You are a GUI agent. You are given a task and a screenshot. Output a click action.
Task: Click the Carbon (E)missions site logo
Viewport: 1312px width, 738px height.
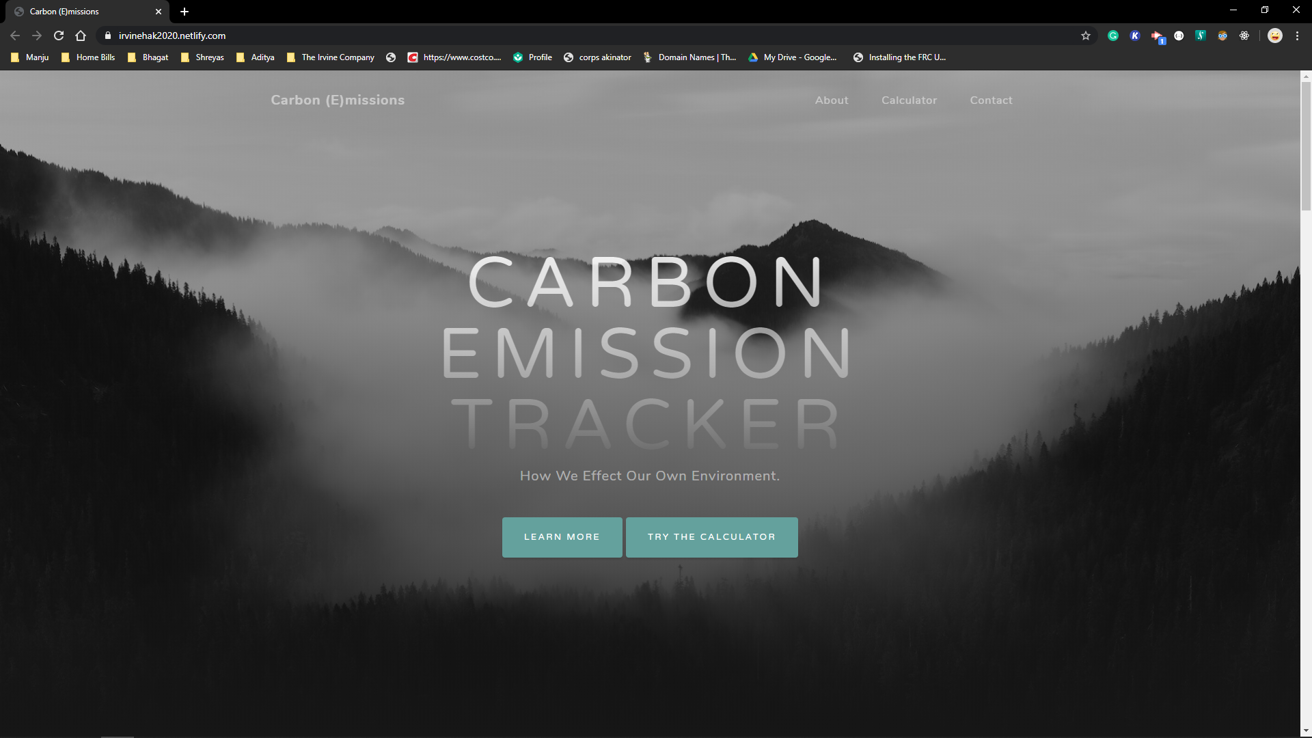[x=338, y=100]
